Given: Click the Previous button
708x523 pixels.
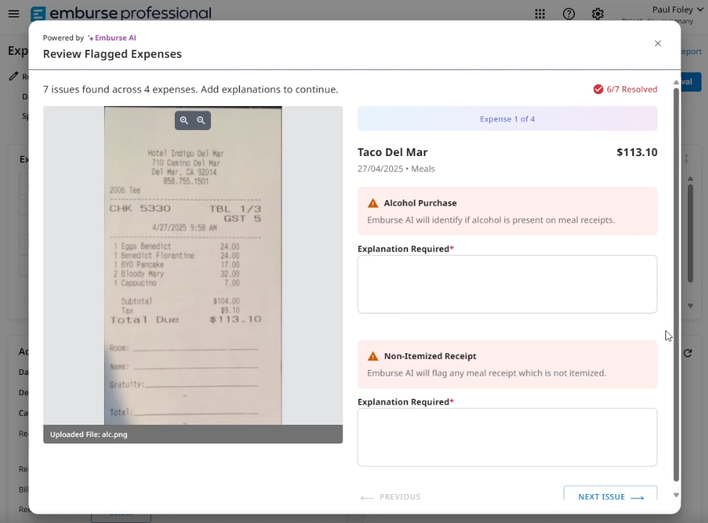Looking at the screenshot, I should point(391,497).
